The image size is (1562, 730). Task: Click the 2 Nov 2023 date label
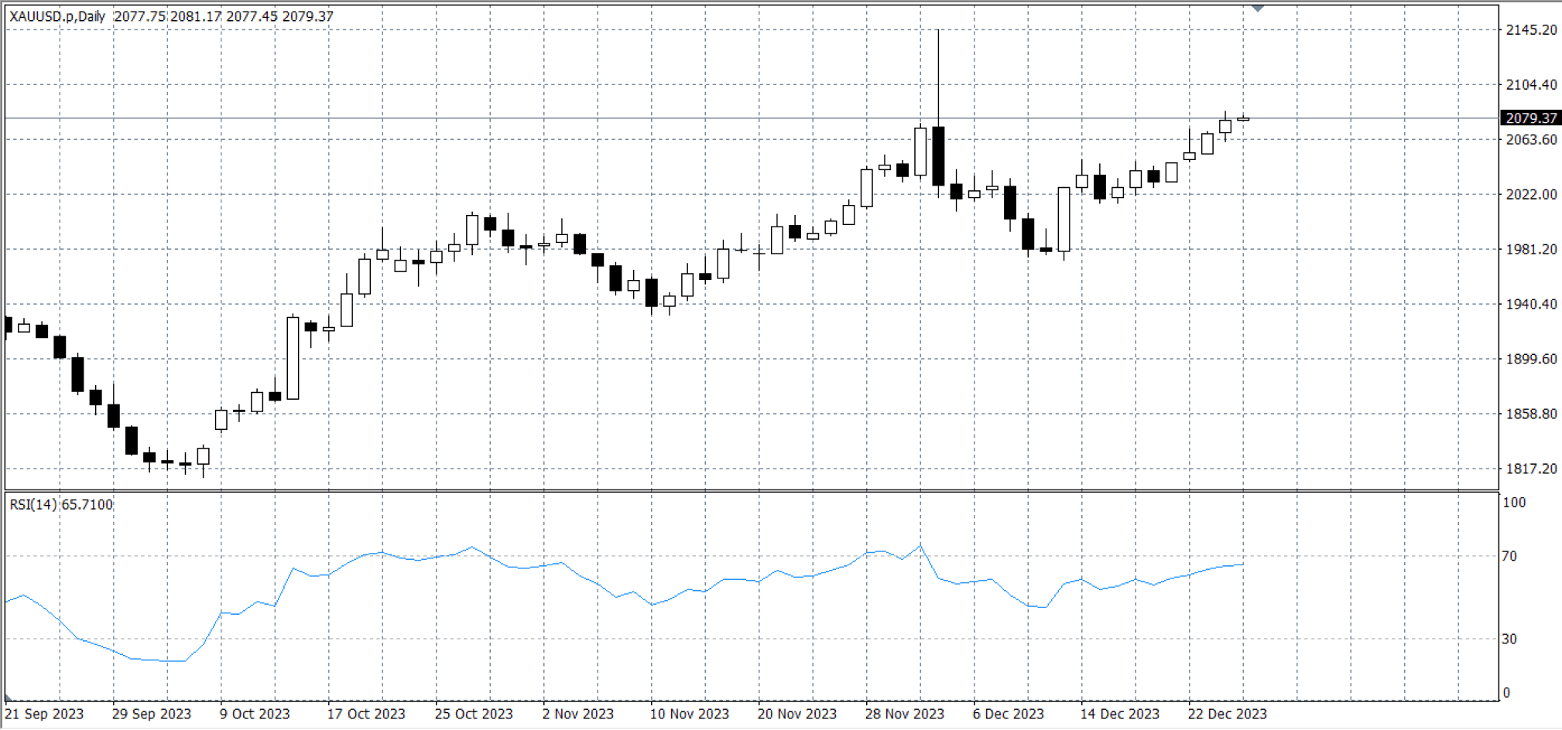point(578,714)
